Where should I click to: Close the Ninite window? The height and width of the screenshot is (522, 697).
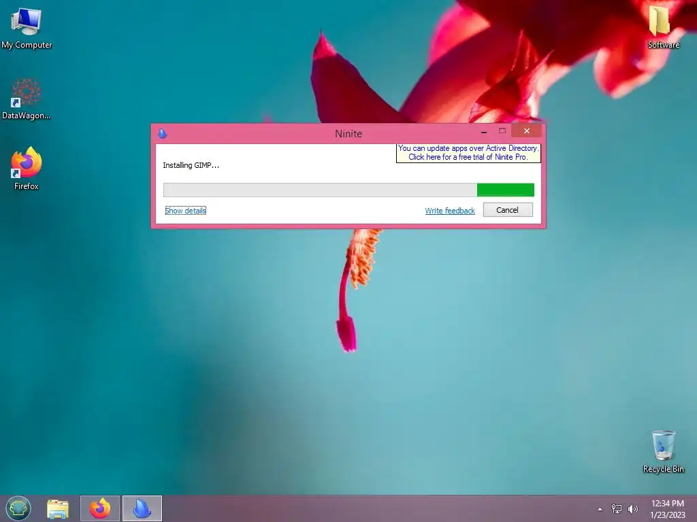click(x=526, y=131)
